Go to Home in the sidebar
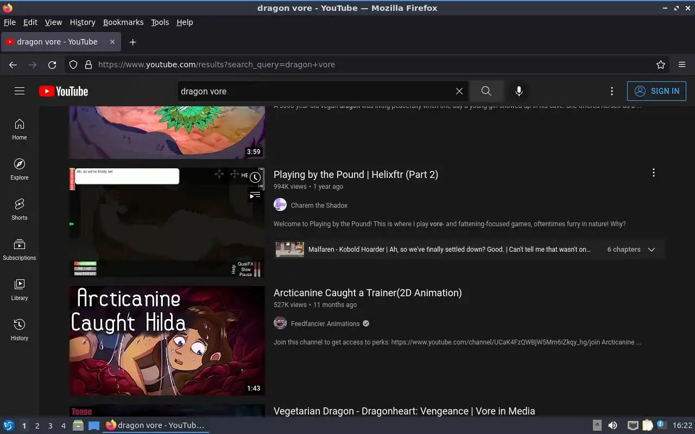The height and width of the screenshot is (434, 695). click(20, 130)
